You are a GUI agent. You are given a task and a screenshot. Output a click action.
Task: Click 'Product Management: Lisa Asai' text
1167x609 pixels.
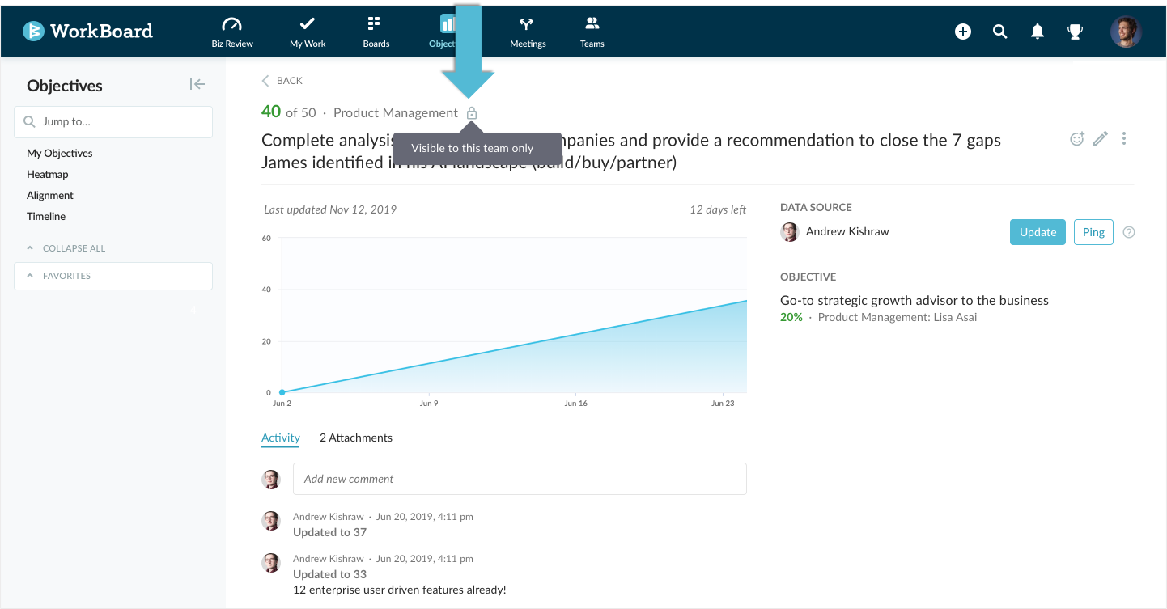[x=898, y=317]
